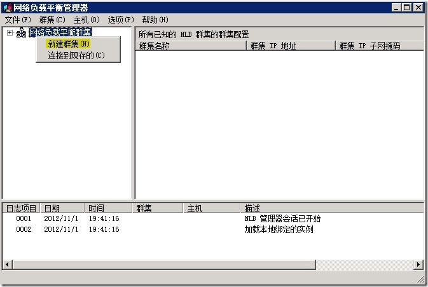Sort the log by 日志项目 column header
The width and height of the screenshot is (428, 287).
click(21, 208)
